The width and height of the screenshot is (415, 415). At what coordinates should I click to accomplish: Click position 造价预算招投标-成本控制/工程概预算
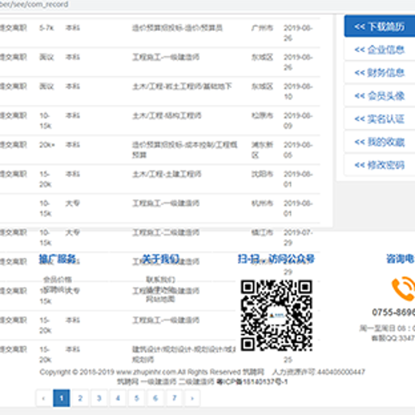pyautogui.click(x=185, y=149)
